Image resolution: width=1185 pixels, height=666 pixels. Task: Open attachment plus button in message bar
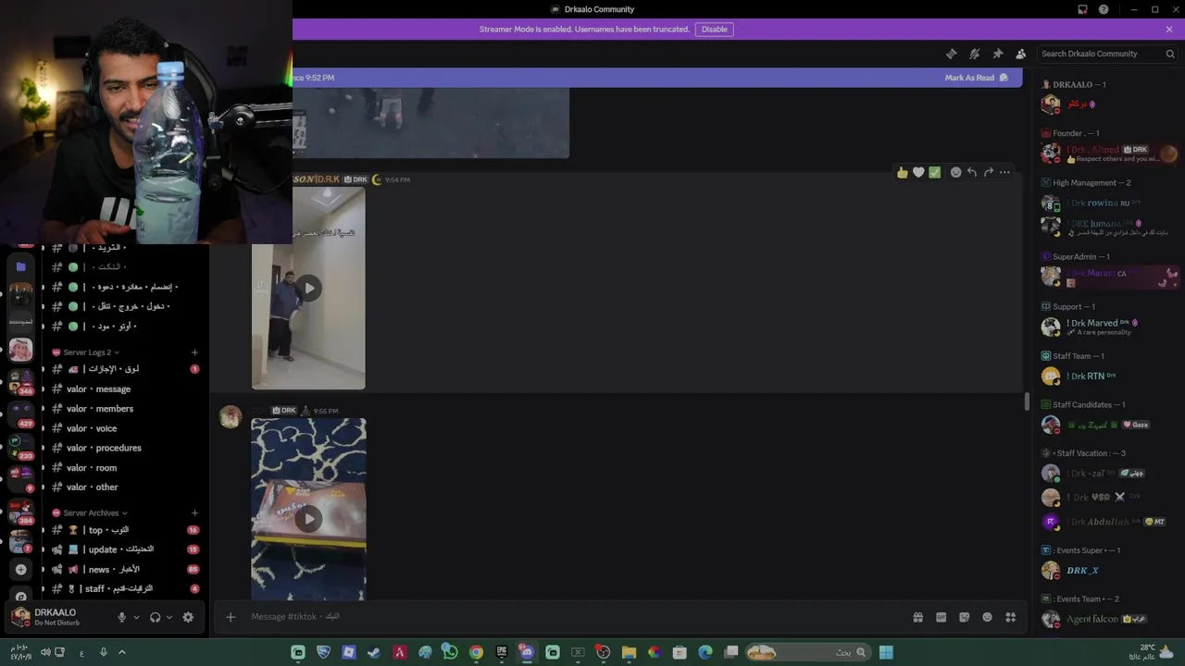click(231, 617)
